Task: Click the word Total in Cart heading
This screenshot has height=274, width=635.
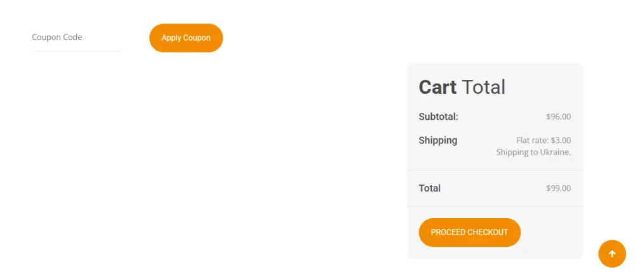Action: click(483, 87)
